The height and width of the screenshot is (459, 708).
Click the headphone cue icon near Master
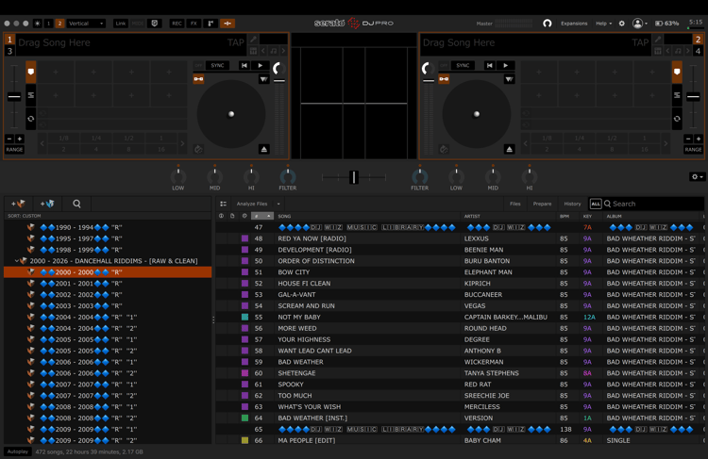(547, 24)
